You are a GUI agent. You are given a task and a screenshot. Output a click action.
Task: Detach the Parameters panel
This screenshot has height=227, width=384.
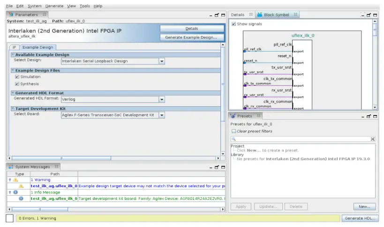(217, 15)
